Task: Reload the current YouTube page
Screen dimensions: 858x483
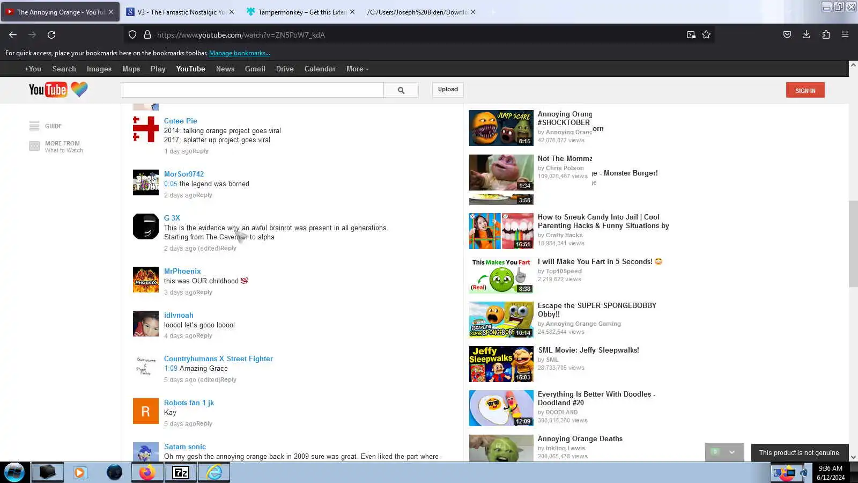Action: click(x=51, y=35)
